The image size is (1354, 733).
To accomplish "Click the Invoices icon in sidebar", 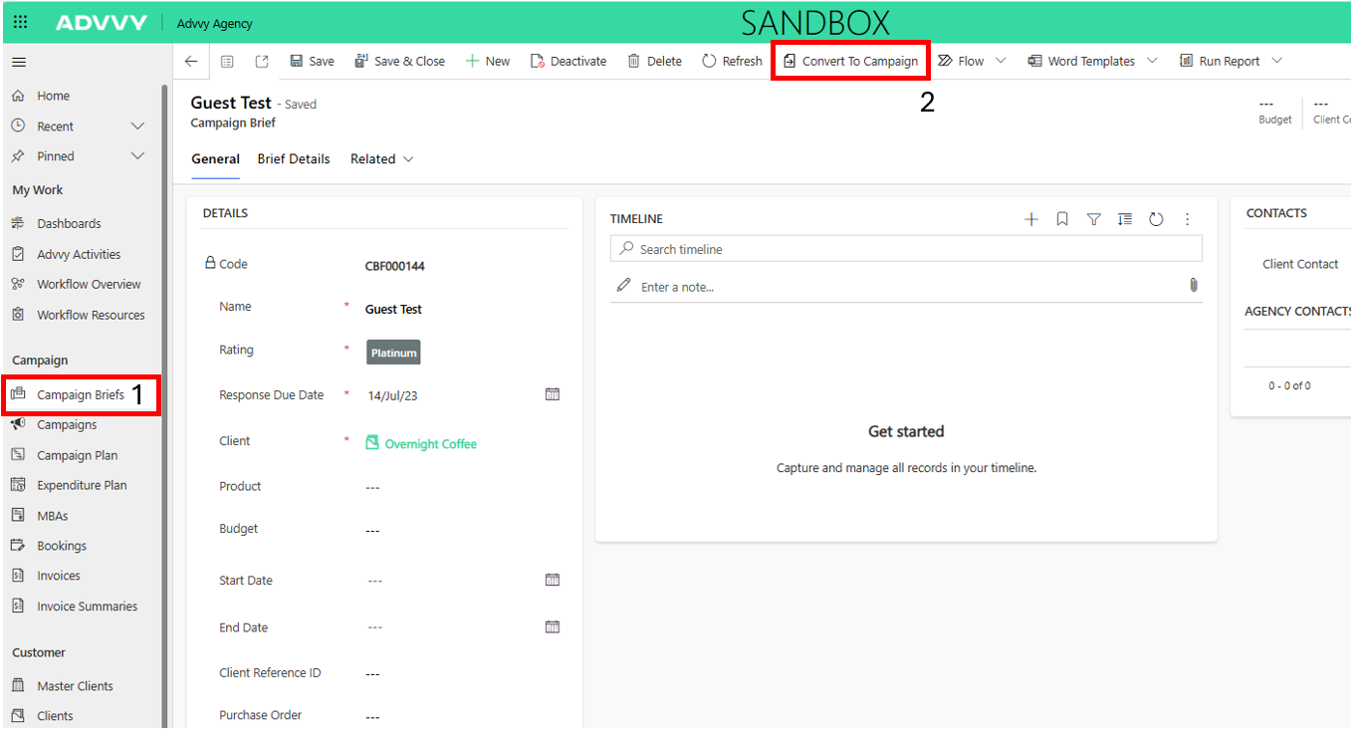I will coord(18,576).
